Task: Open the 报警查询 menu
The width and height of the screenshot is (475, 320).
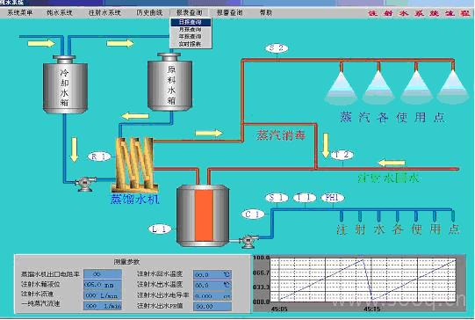Action: click(x=230, y=12)
